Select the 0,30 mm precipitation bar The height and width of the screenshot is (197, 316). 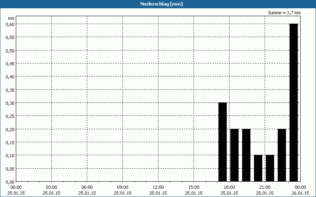point(223,142)
